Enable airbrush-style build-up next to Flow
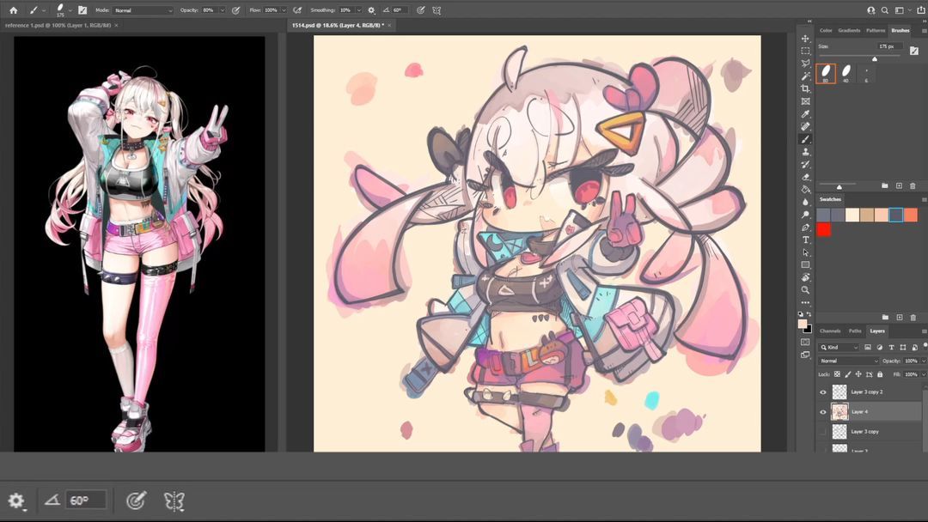 click(x=297, y=10)
